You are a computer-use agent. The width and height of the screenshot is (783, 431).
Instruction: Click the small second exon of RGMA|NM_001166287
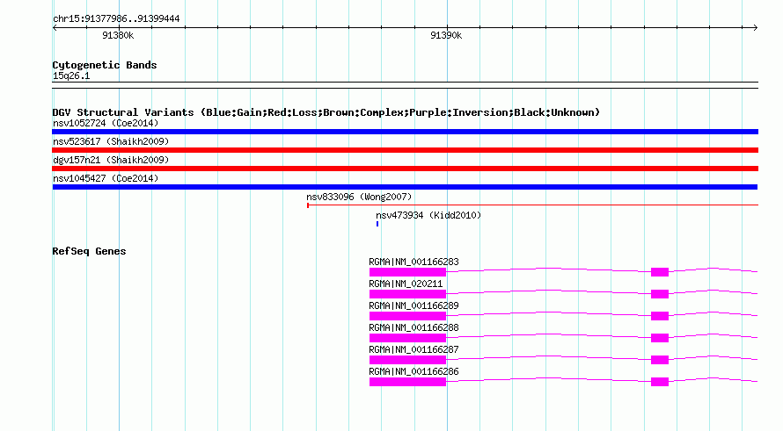[660, 360]
